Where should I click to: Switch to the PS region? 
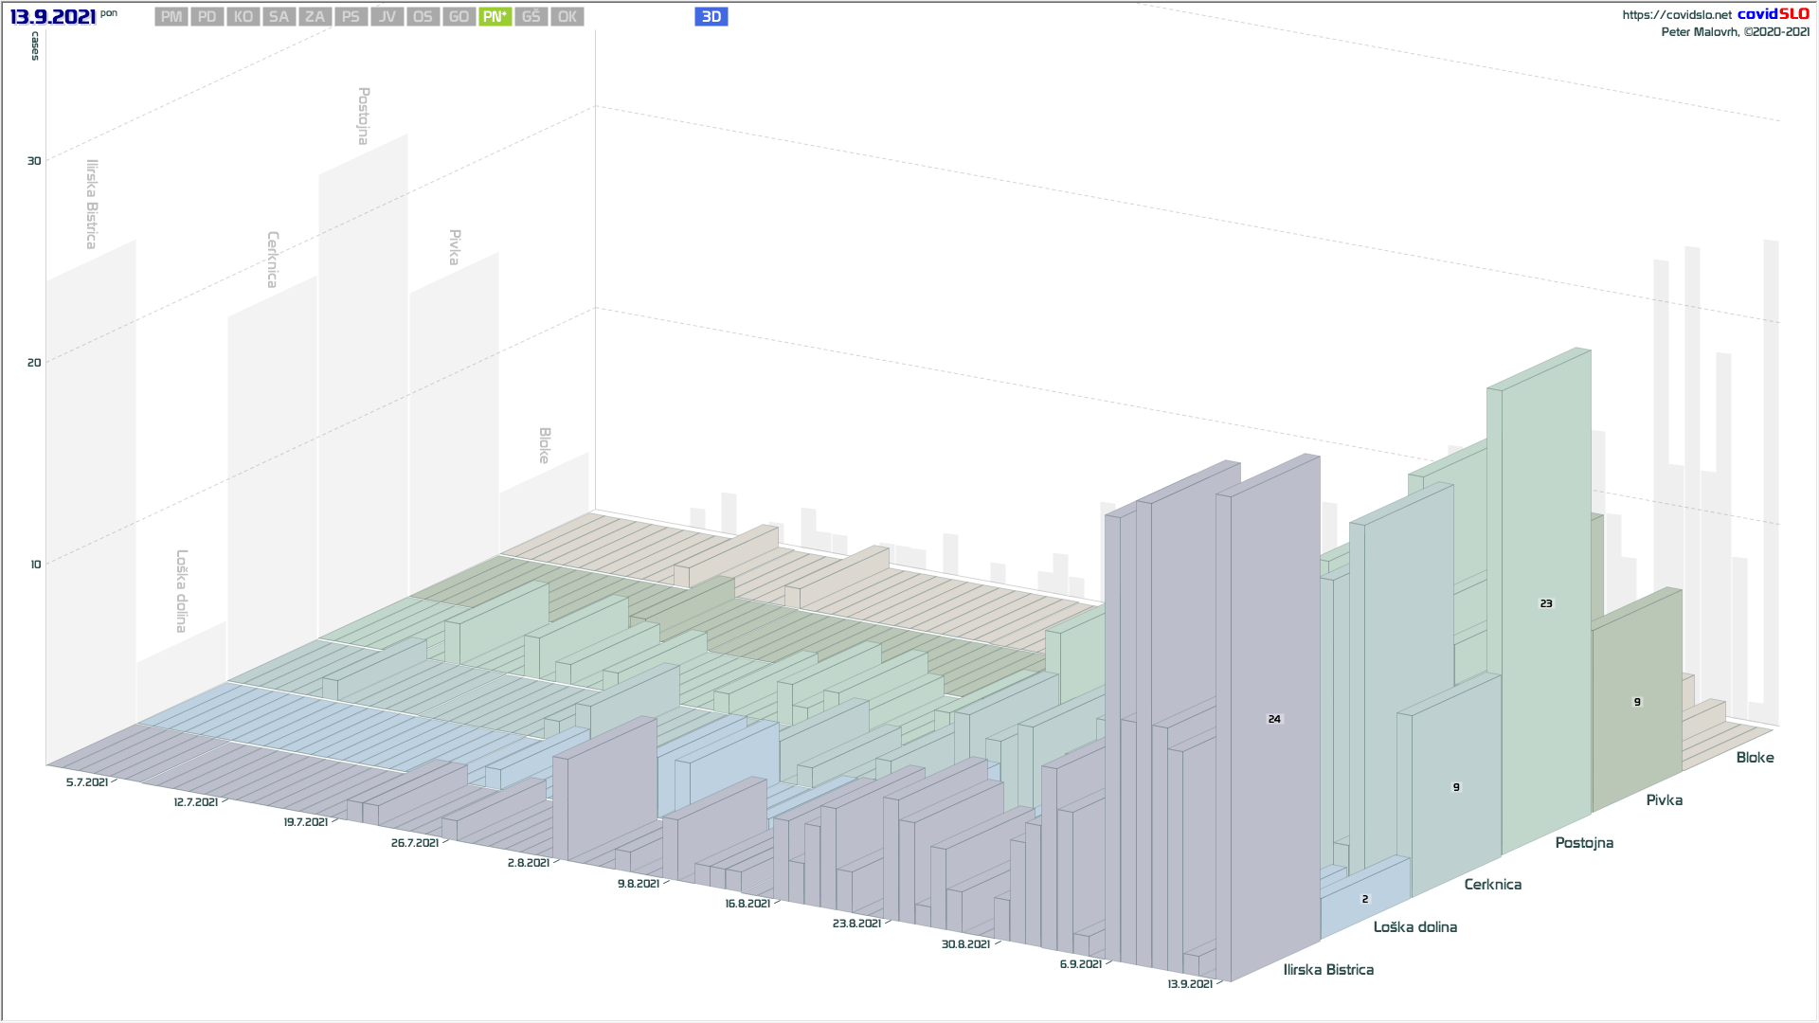coord(351,17)
